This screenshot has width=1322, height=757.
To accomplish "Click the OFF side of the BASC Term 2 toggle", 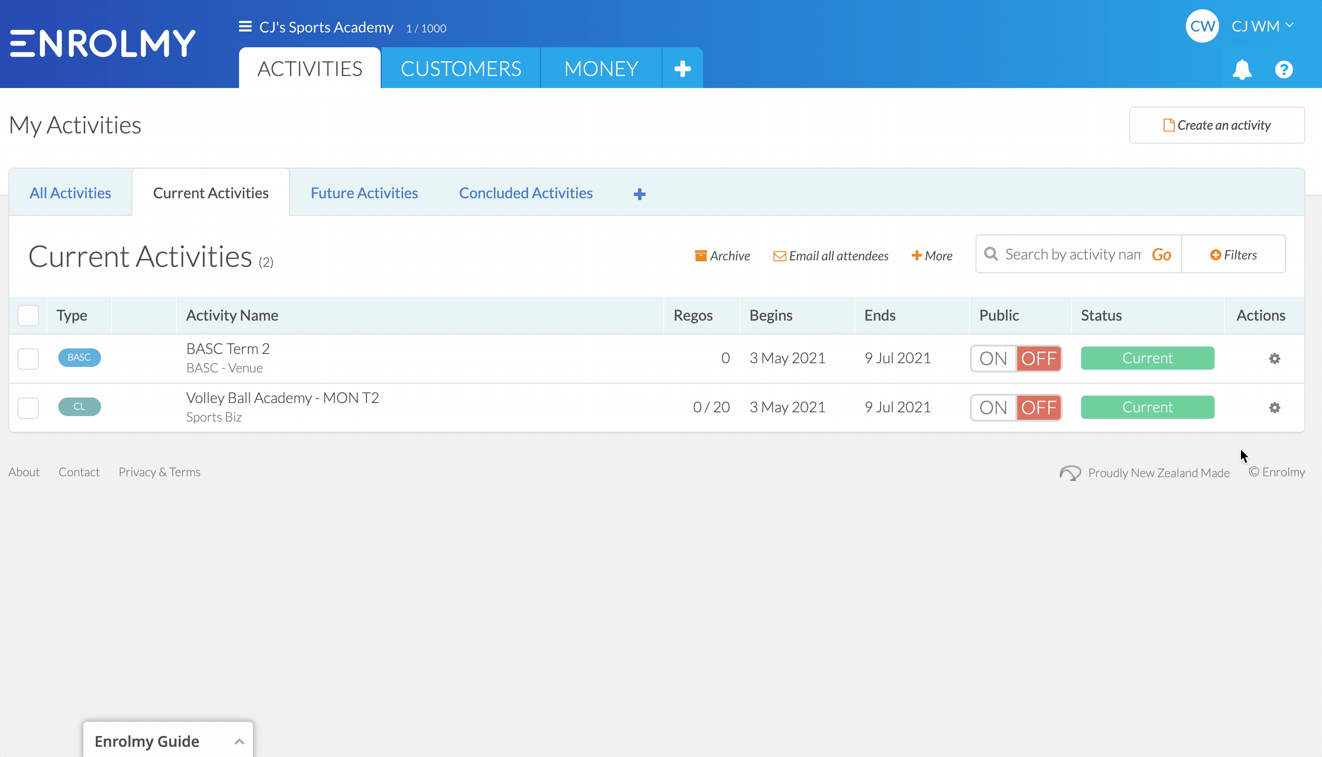I will (x=1039, y=358).
